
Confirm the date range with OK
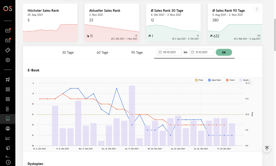[224, 52]
